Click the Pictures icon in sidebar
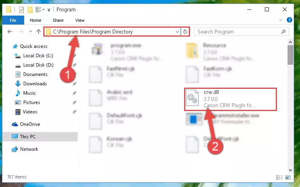The width and height of the screenshot is (300, 187). pos(18,102)
